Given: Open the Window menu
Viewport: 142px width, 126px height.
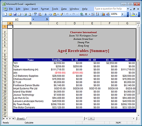Looking at the screenshot, I should [74, 9].
